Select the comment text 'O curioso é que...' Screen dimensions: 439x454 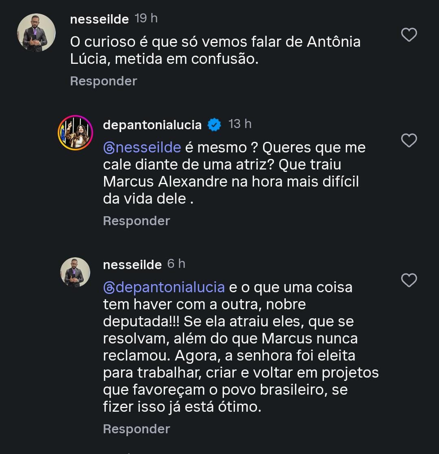[215, 50]
